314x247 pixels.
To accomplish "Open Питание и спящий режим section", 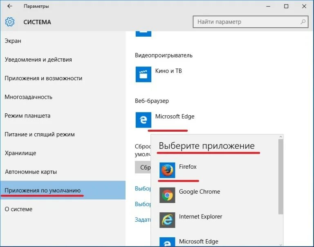I will pos(63,135).
